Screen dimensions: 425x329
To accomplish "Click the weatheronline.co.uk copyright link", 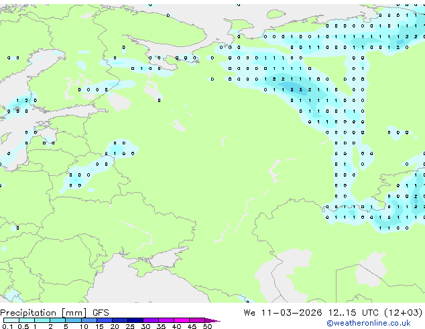I will point(369,323).
